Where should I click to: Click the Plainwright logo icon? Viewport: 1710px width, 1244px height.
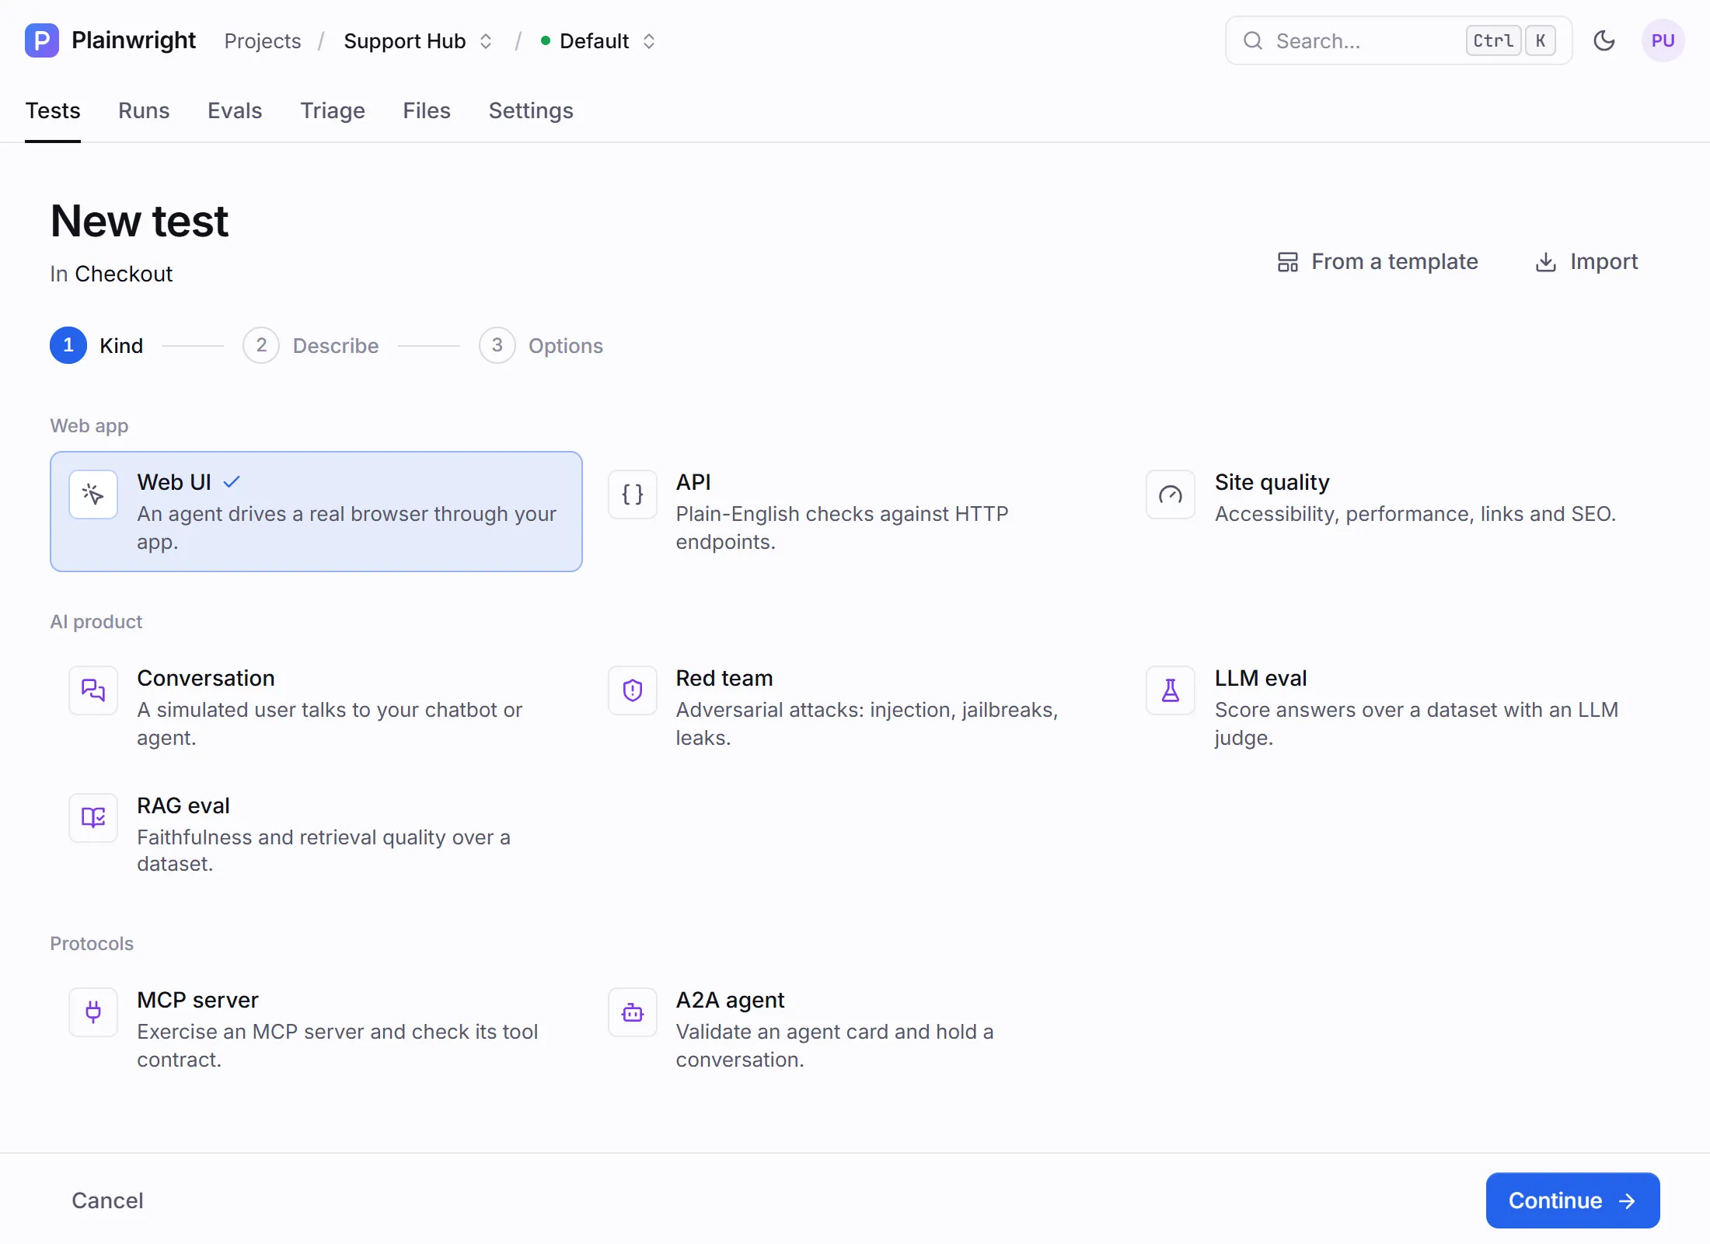(x=42, y=40)
